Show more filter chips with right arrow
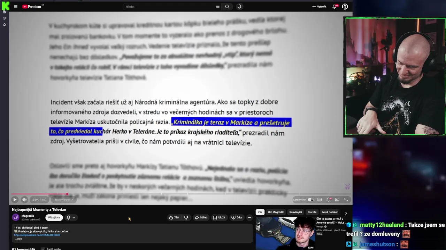Viewport: 446px width, 250px height. coord(346,213)
